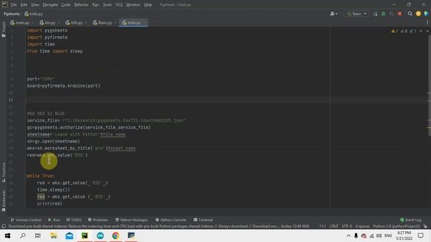Click the weak warnings count indicator
The height and width of the screenshot is (242, 431).
404,31
